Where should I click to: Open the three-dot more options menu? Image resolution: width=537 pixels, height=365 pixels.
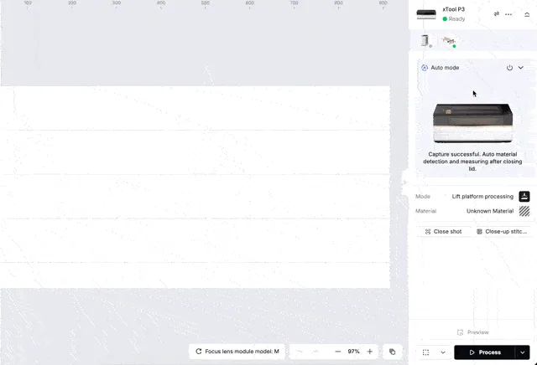pyautogui.click(x=508, y=14)
